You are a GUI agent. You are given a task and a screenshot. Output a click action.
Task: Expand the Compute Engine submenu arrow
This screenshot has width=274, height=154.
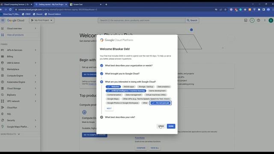pyautogui.click(x=36, y=76)
